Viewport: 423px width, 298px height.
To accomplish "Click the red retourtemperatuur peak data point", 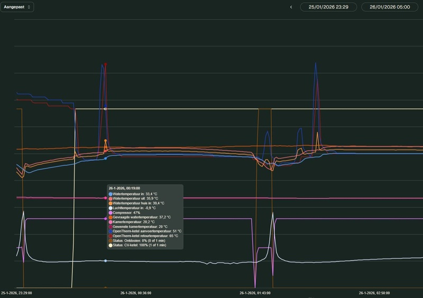I will [x=105, y=64].
